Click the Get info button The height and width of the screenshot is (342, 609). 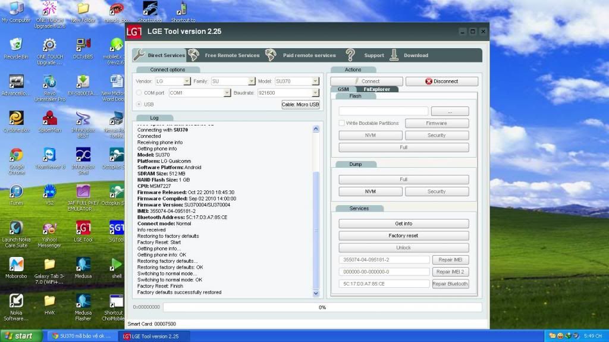[404, 224]
